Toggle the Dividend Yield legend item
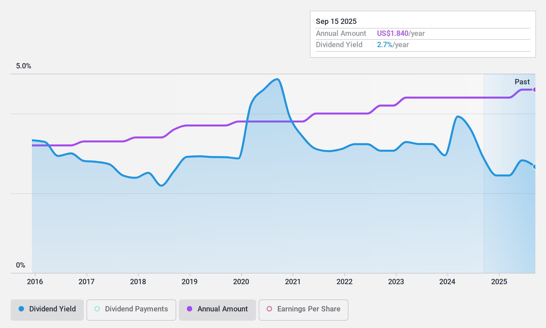This screenshot has width=546, height=328. 47,309
